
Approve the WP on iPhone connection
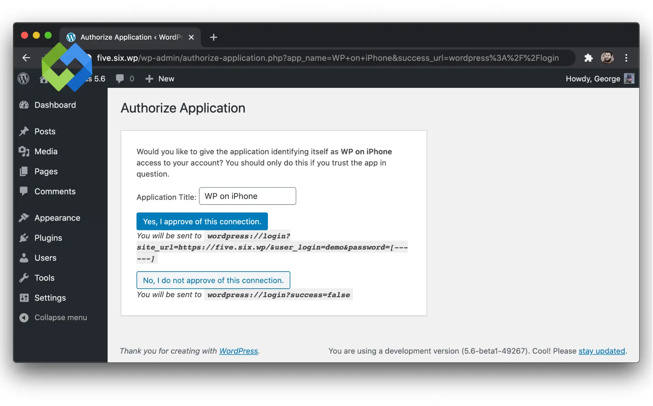[202, 221]
